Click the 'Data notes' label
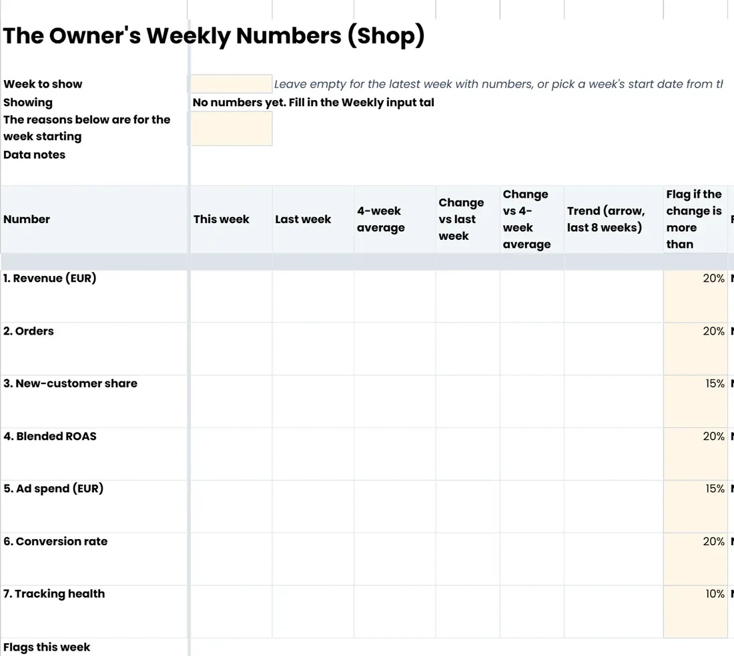734x656 pixels. click(34, 154)
